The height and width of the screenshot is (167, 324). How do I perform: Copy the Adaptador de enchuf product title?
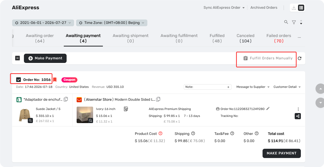[x=66, y=99]
